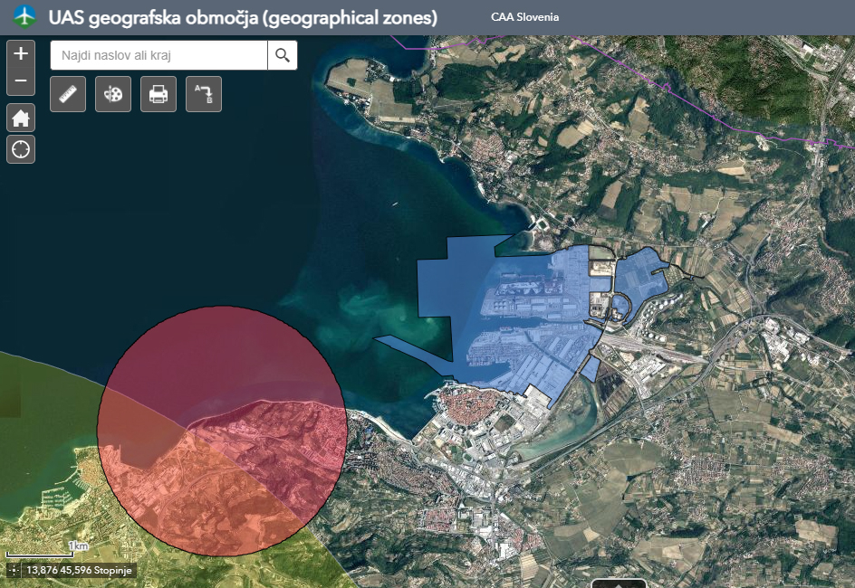Expand the bottom attribute table panel
Screen dimensions: 855x588
click(x=619, y=583)
